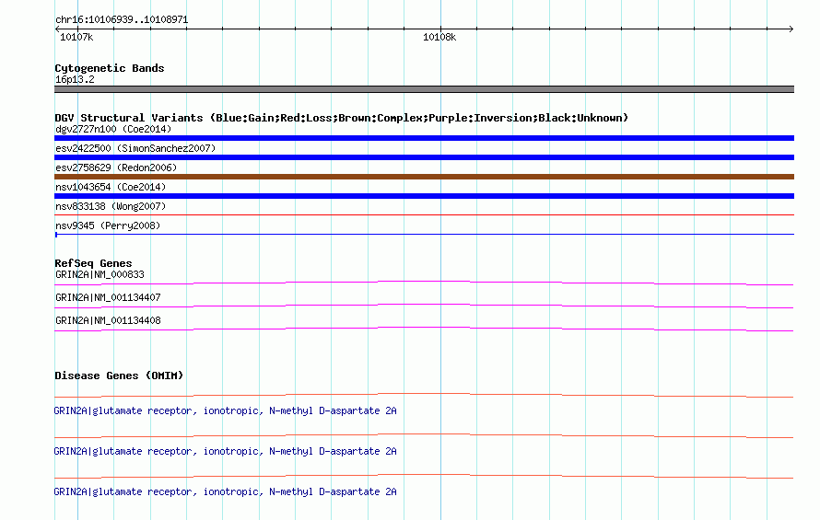Click the thin blue line under nsv9345
820x520 pixels.
point(424,234)
